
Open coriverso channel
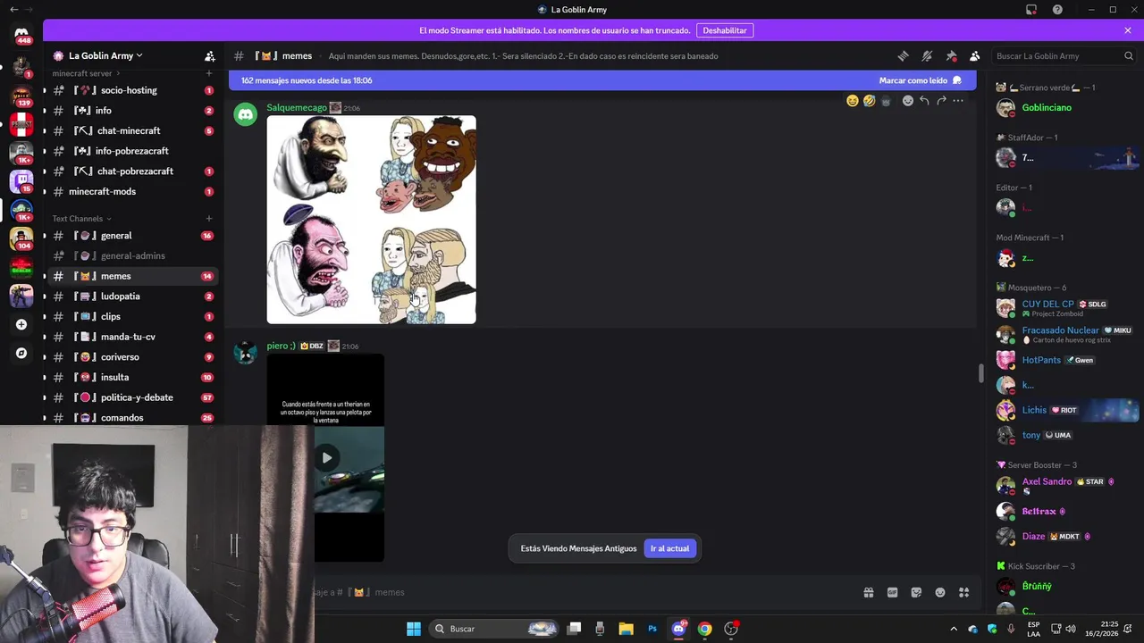pos(131,357)
